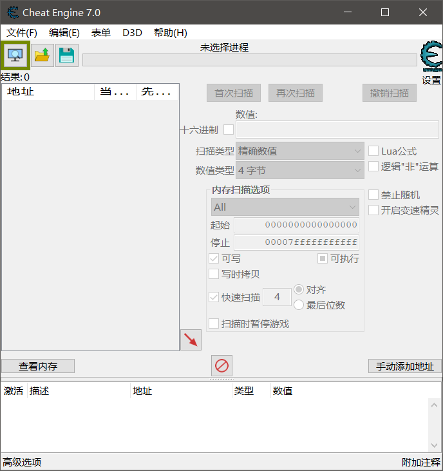
Task: Click the 首次扫描 button
Action: pyautogui.click(x=234, y=93)
